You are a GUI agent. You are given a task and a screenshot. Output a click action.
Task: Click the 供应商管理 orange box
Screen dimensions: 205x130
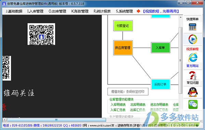(x=123, y=48)
